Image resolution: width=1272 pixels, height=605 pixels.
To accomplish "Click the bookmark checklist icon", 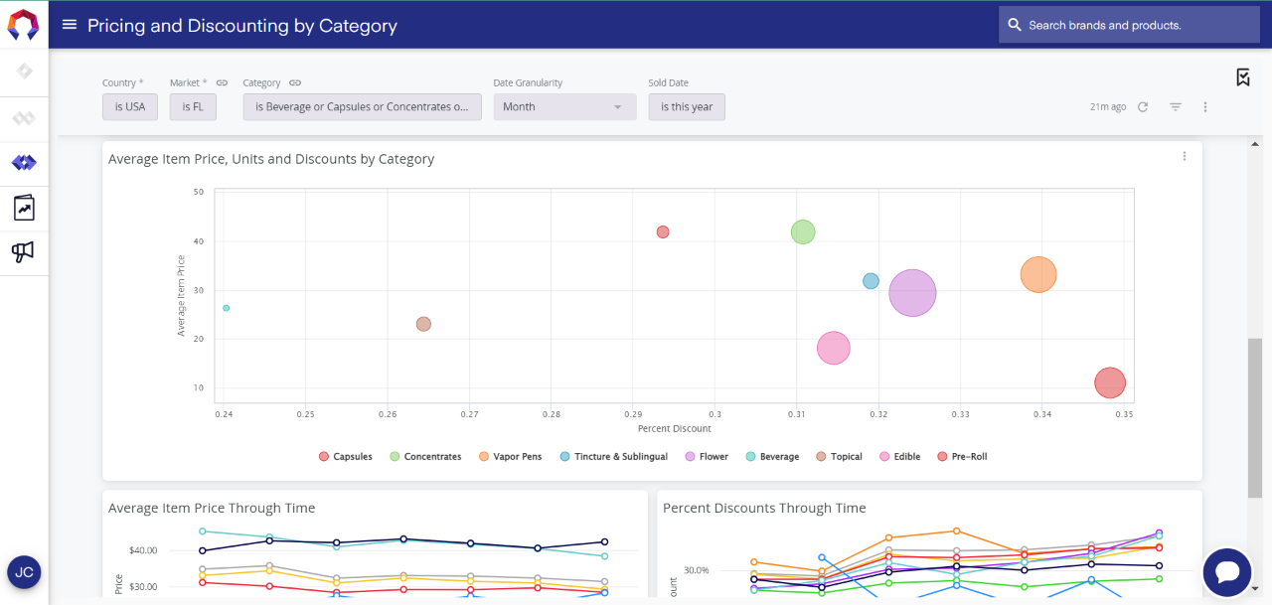I will 1242,77.
